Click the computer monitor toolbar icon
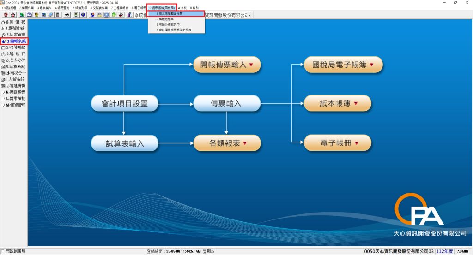The image size is (473, 255). [76, 15]
